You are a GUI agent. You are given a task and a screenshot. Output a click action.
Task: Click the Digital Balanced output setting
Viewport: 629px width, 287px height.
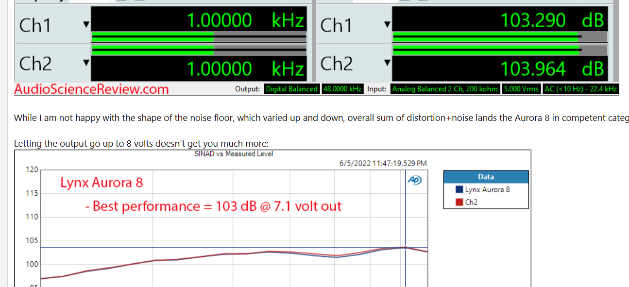coord(292,89)
